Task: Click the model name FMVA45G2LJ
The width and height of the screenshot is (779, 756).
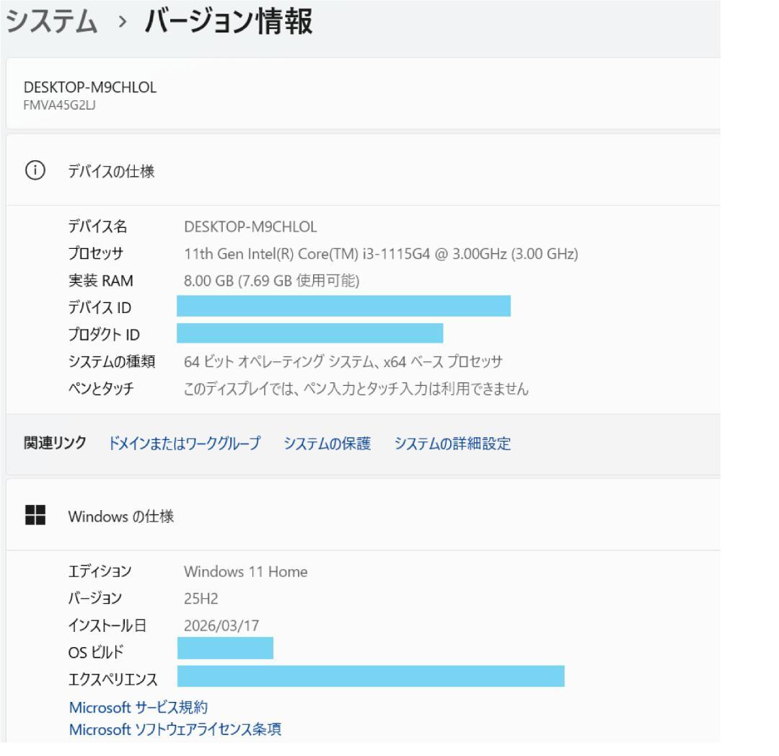Action: (x=60, y=105)
